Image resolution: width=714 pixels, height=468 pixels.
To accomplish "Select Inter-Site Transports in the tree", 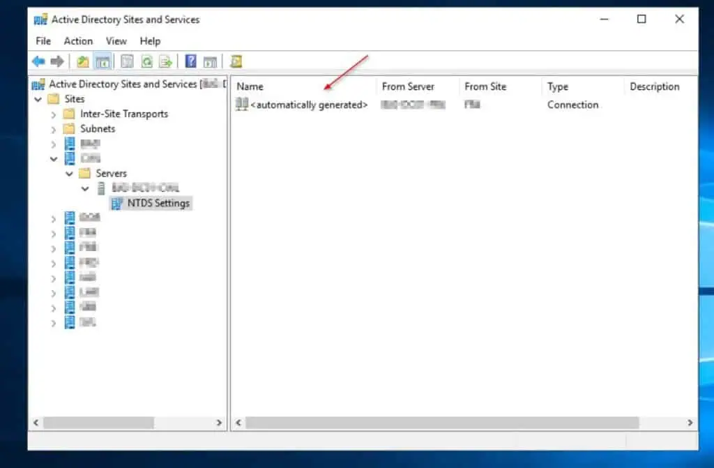I will 124,114.
